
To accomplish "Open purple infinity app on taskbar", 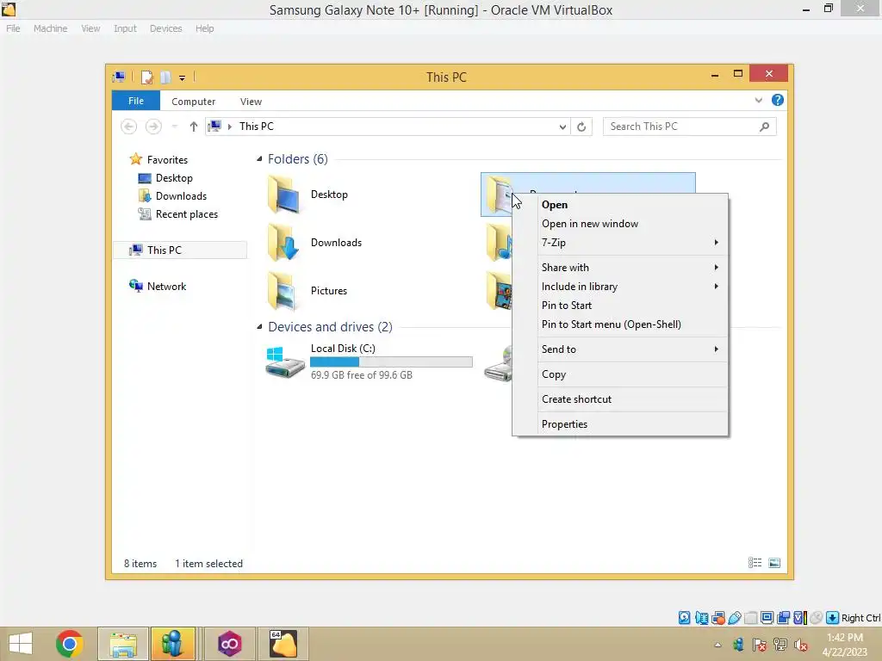I will (x=229, y=644).
